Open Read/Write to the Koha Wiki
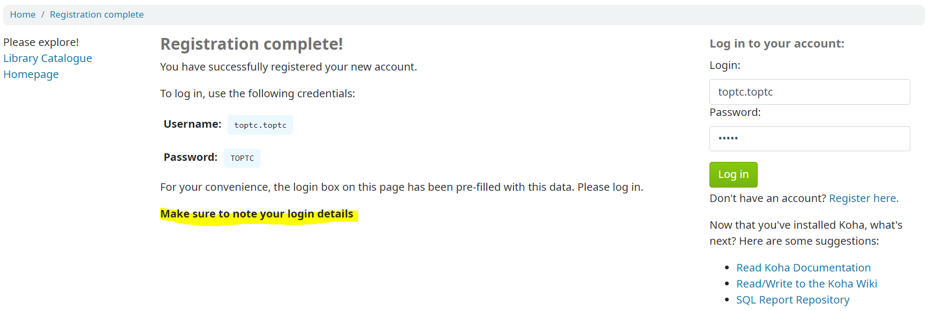The height and width of the screenshot is (311, 929). point(806,284)
